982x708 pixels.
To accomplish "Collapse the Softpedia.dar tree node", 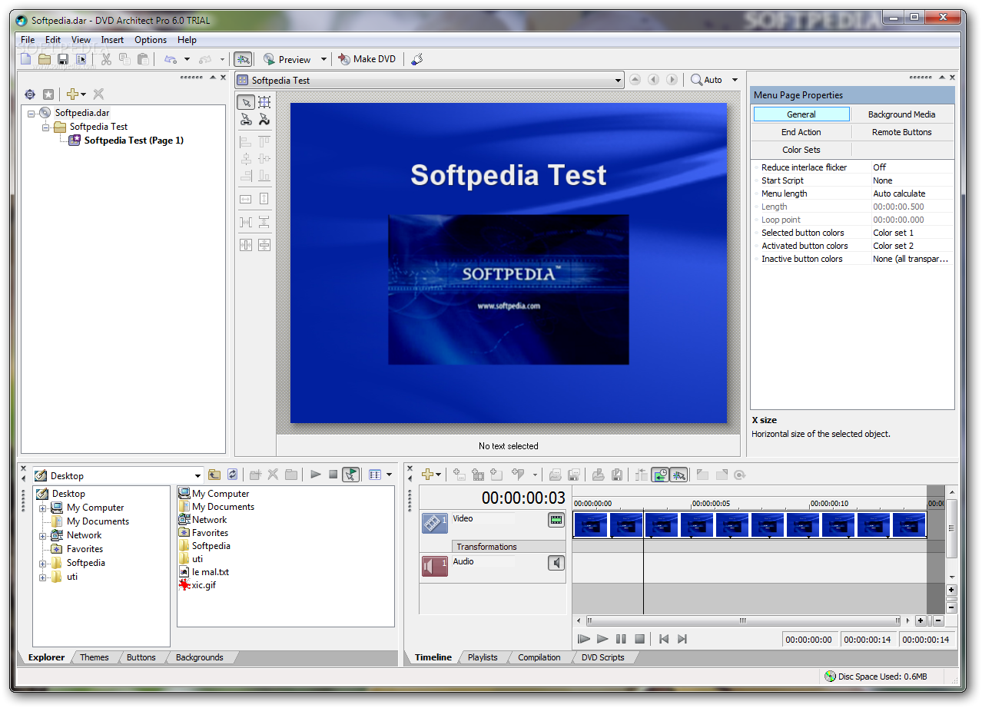I will pyautogui.click(x=32, y=113).
